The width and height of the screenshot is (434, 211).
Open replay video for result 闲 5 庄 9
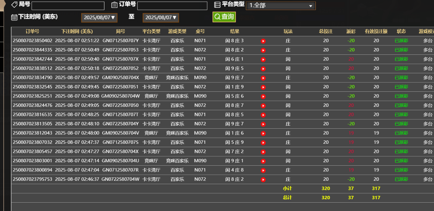click(263, 142)
